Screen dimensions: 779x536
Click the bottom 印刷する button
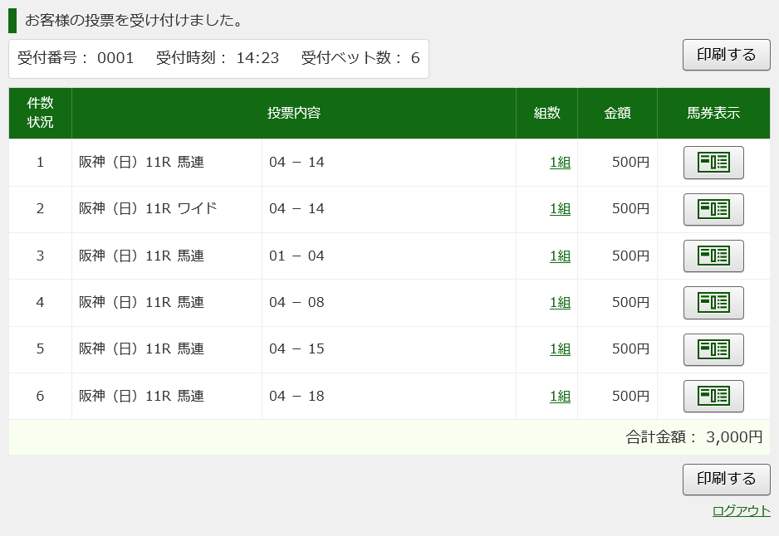(x=727, y=479)
